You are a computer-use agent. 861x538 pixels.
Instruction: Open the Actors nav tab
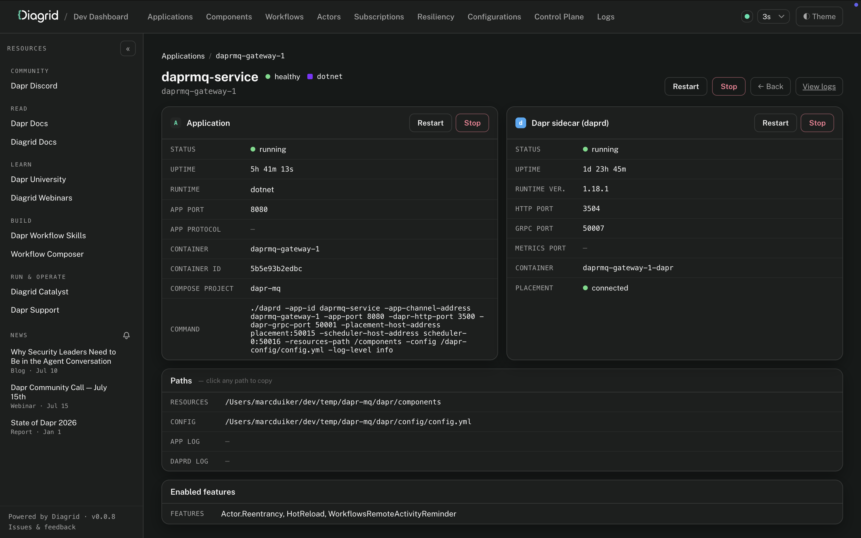[x=329, y=17]
